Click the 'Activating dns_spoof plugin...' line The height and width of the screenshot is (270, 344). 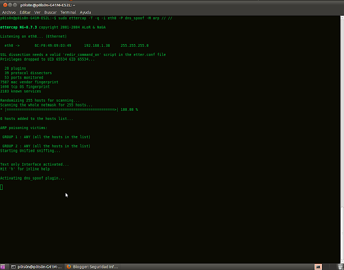(32, 178)
